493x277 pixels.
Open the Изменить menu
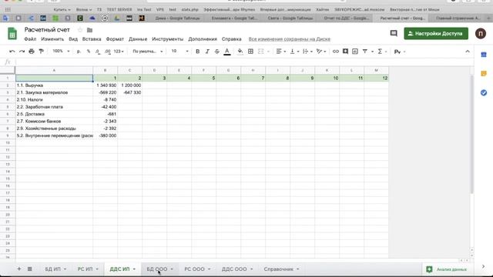click(52, 39)
